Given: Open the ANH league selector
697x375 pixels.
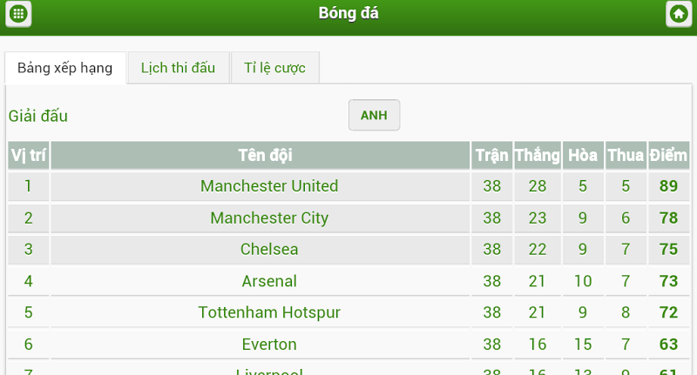Looking at the screenshot, I should coord(374,116).
